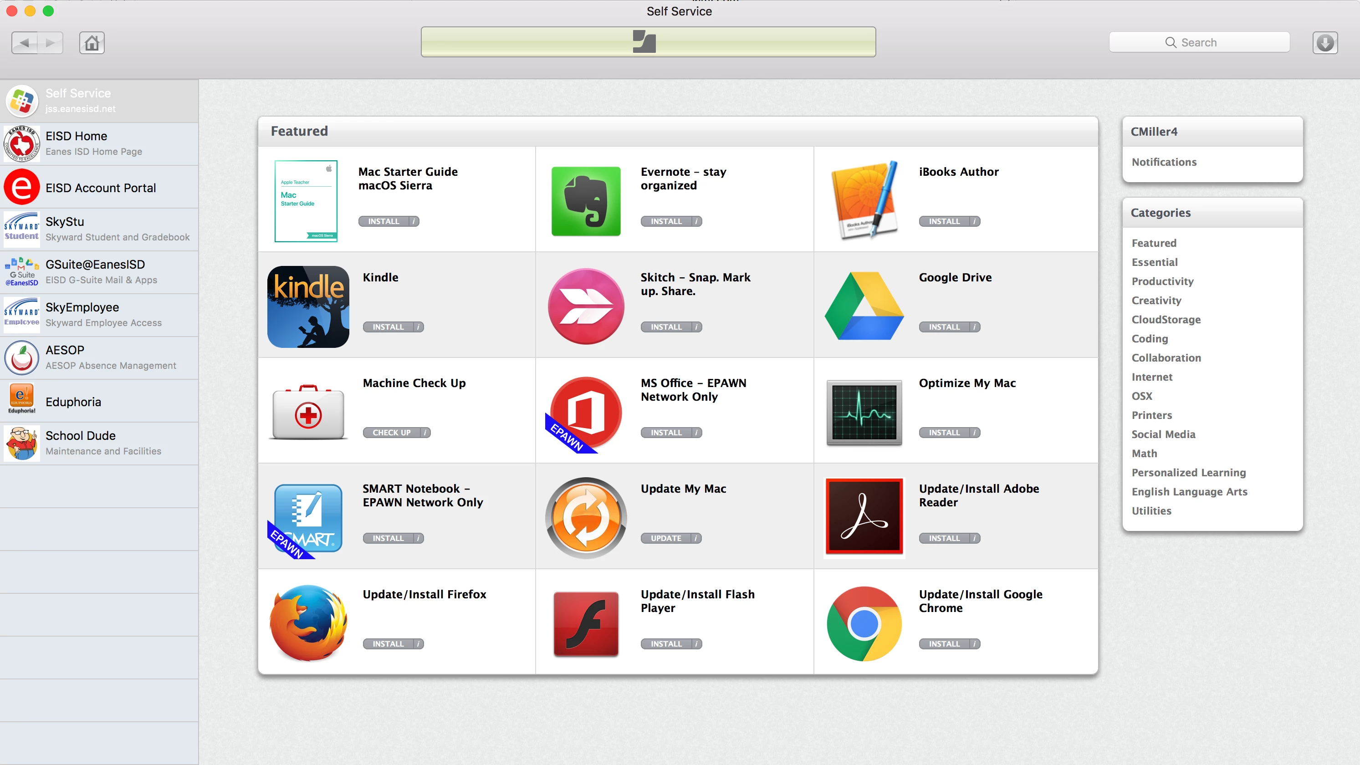Show info for iBooks Author
This screenshot has height=765, width=1360.
click(x=975, y=221)
